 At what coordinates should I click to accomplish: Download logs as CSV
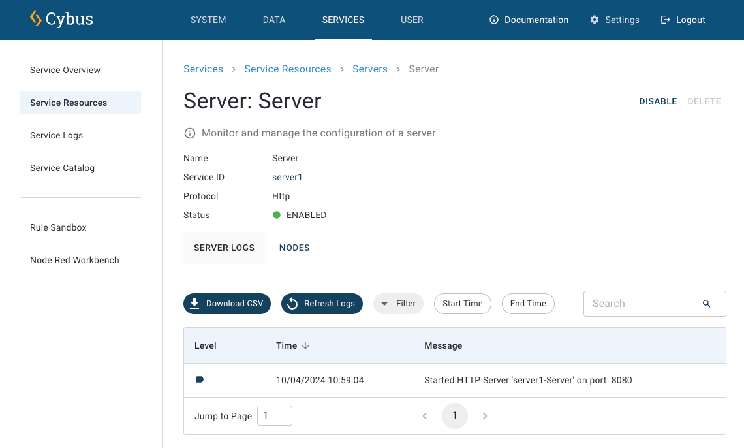click(227, 304)
